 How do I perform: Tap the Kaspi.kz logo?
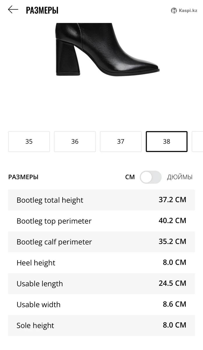(184, 10)
